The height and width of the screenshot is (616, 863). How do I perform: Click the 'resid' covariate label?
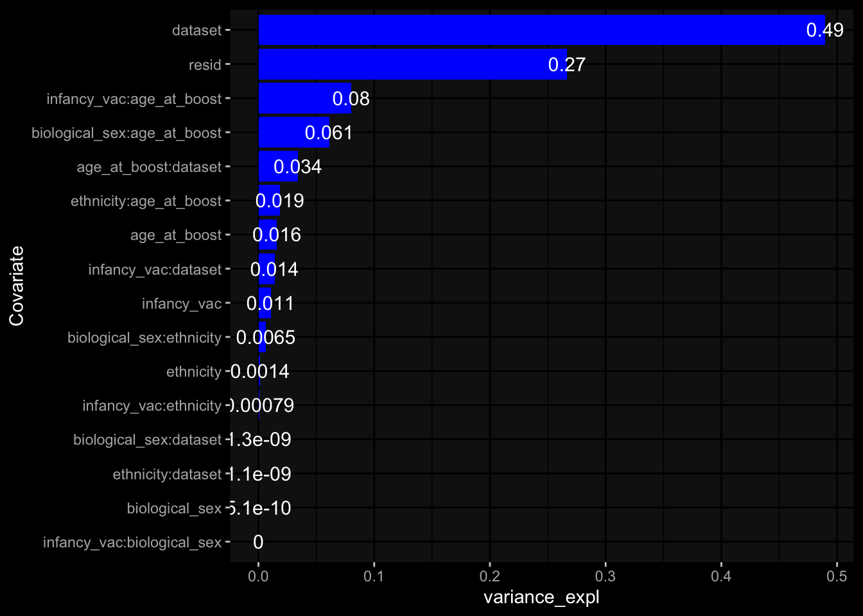(205, 65)
